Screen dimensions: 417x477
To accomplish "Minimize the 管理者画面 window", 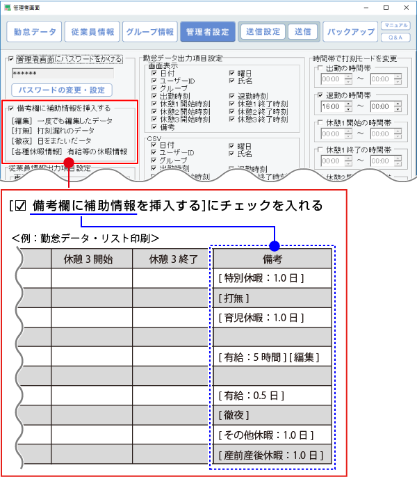I will (366, 8).
